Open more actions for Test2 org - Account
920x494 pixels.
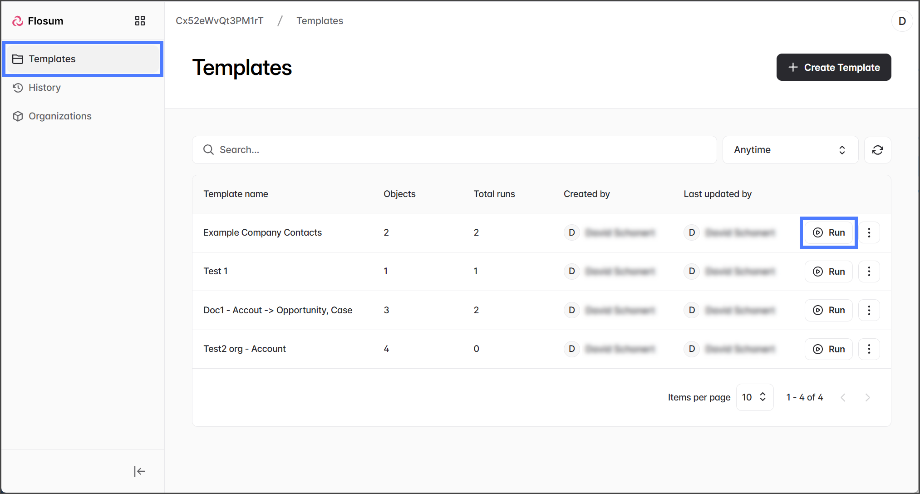(869, 349)
